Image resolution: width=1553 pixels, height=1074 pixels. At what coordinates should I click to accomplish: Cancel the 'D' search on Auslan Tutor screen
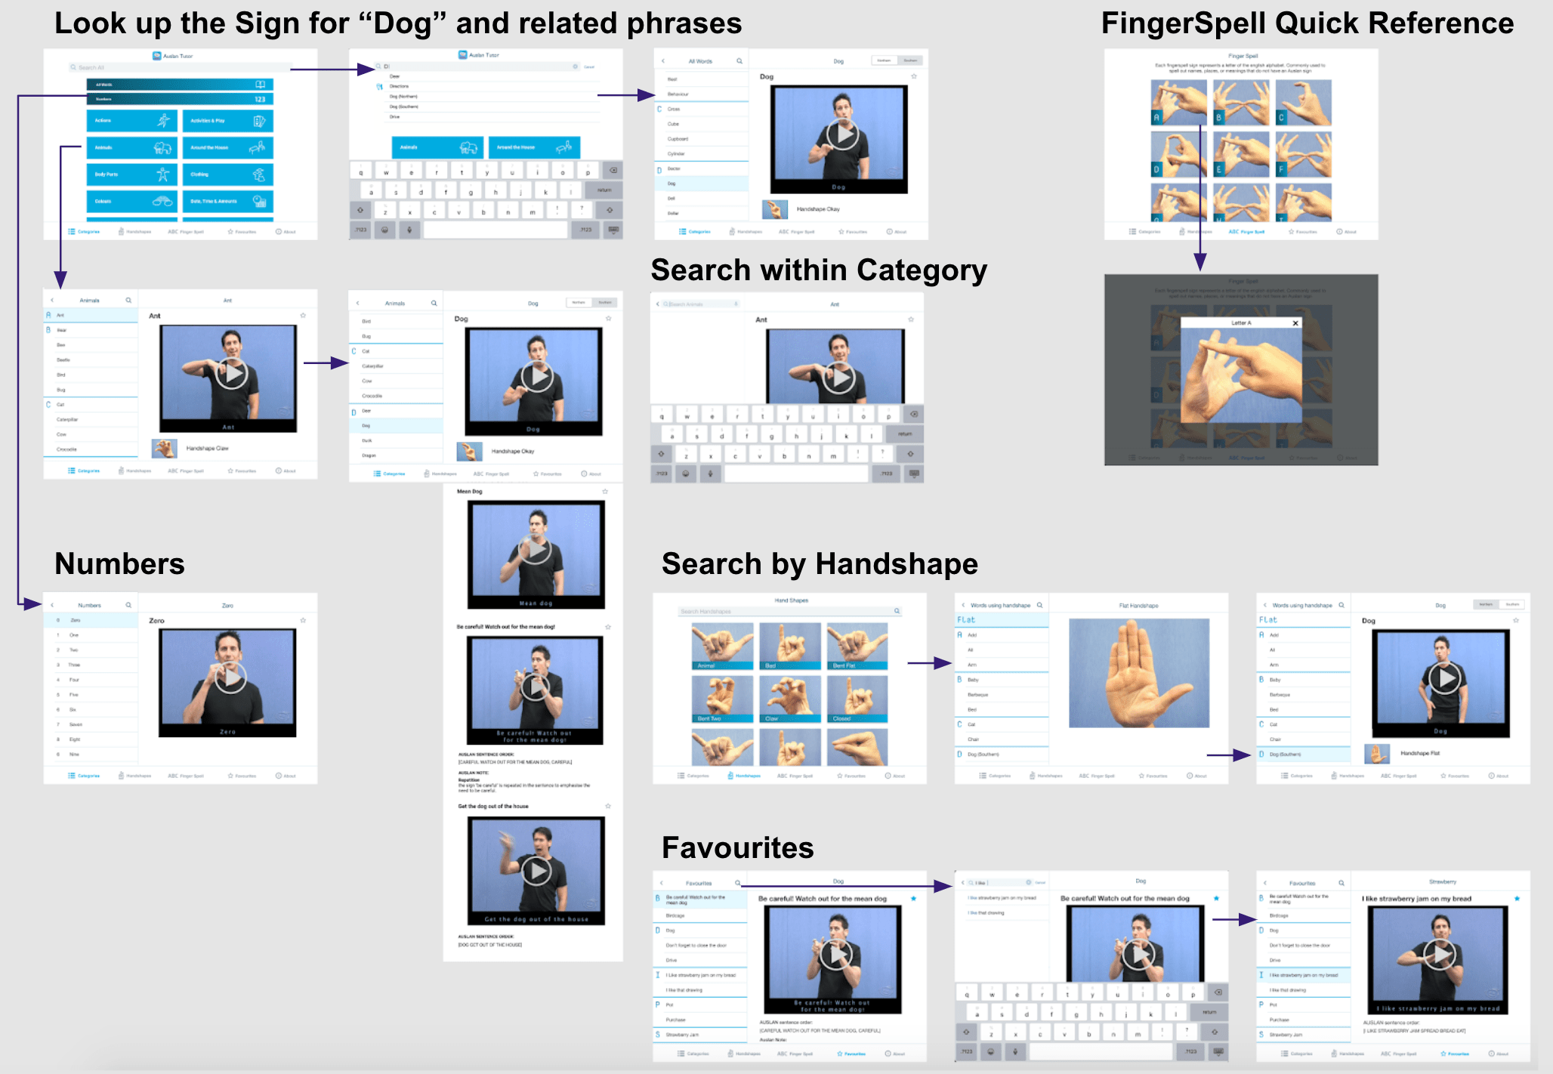(x=589, y=66)
